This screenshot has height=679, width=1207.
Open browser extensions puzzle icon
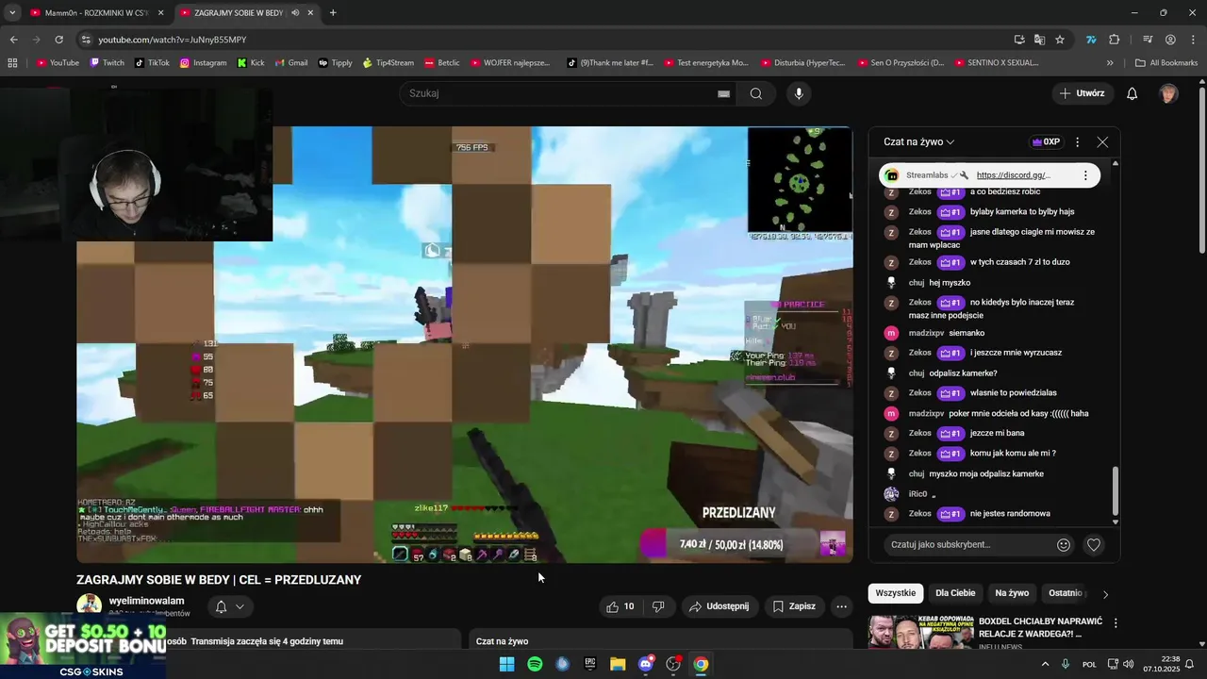pos(1115,40)
